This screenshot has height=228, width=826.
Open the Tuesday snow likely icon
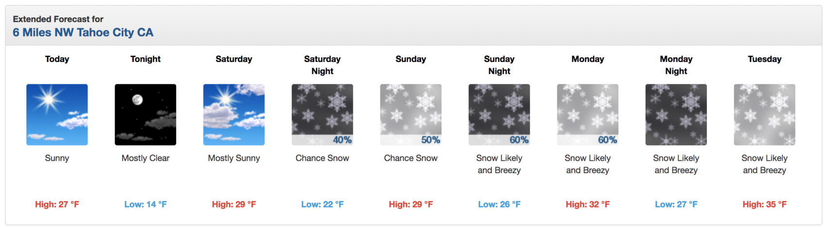click(764, 114)
